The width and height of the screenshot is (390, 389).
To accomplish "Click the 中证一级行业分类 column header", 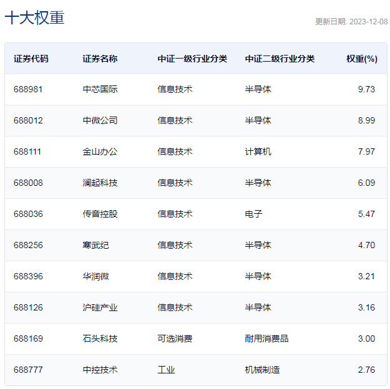I will point(192,59).
